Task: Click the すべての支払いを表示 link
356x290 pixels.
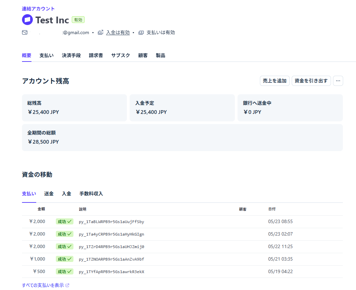Action: [43, 285]
